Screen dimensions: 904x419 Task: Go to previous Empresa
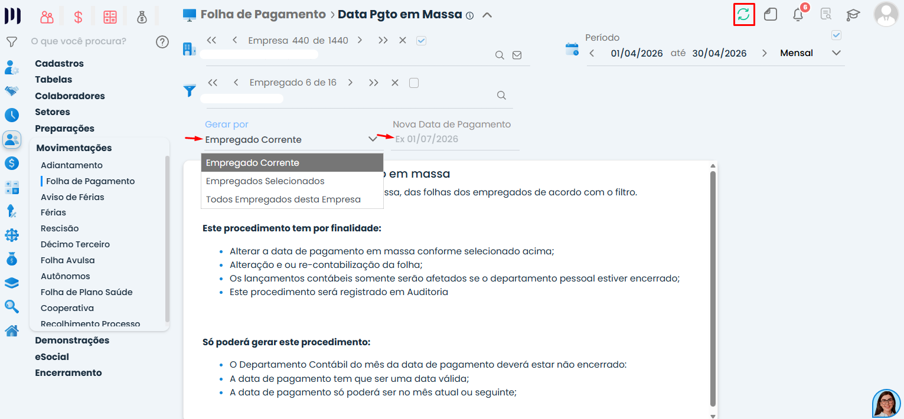(234, 40)
